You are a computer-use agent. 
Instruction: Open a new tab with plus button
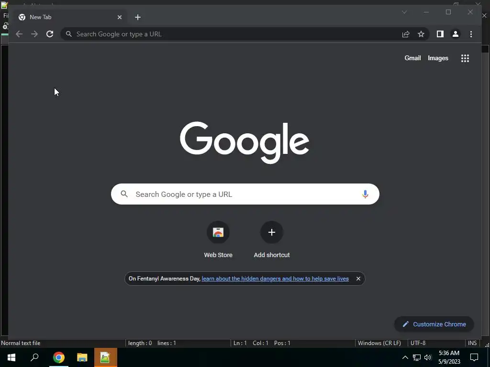point(138,17)
